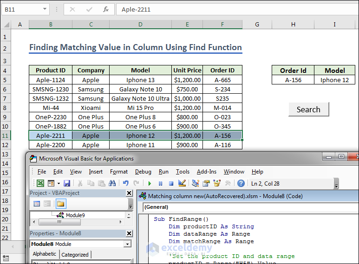The image size is (359, 264).
Task: Open the VBA Help question mark icon
Action: [241, 183]
